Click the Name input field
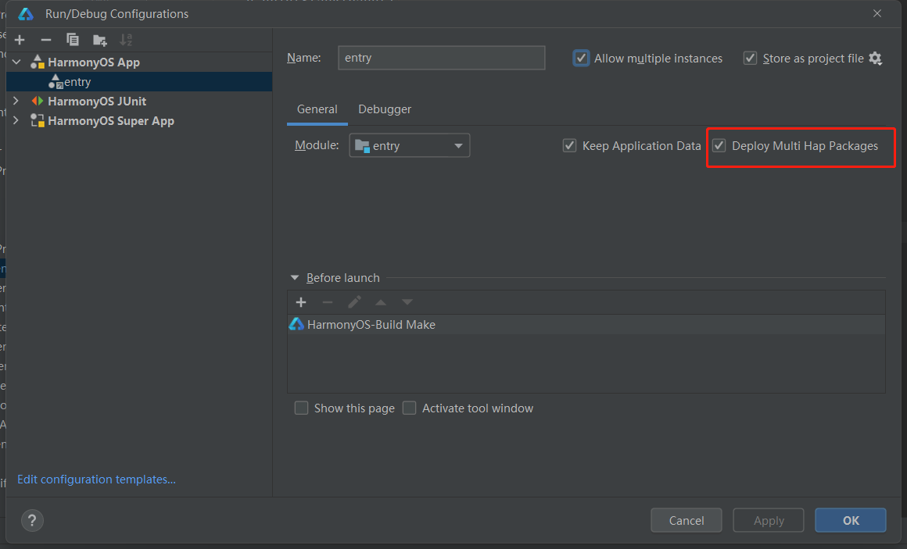 441,58
